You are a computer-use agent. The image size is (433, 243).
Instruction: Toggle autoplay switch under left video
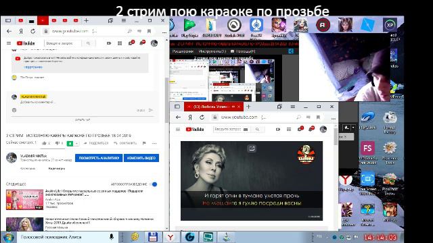click(x=154, y=184)
